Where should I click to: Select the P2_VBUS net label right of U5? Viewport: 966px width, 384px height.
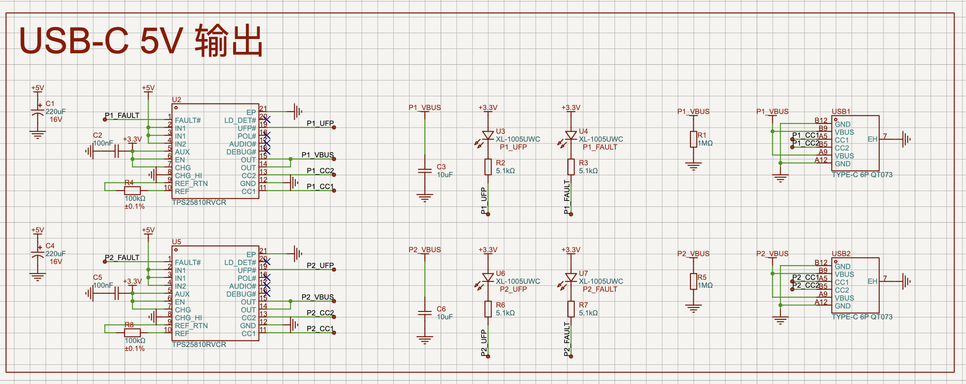click(x=318, y=297)
